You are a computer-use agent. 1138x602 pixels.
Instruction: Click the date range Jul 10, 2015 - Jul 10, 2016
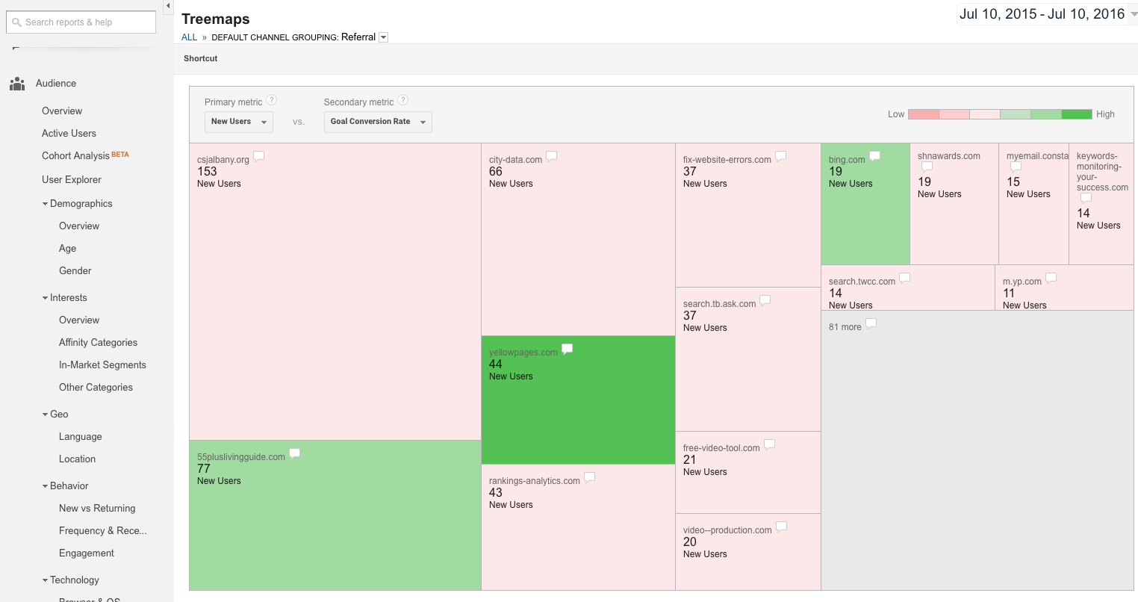click(x=1042, y=14)
